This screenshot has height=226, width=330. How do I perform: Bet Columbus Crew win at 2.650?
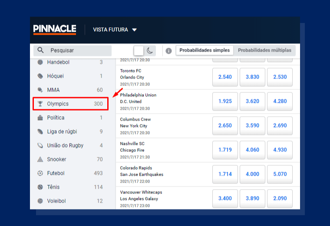coord(225,125)
